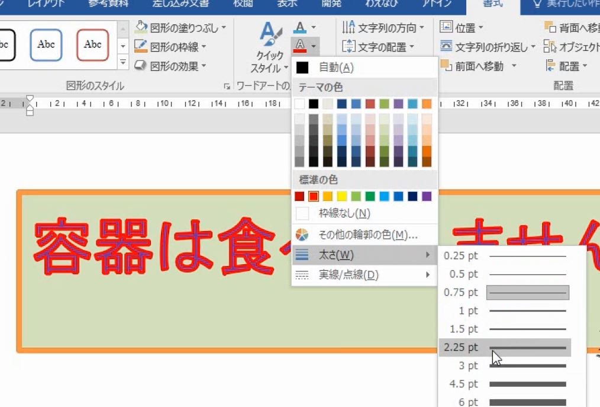Click the red WordArt text 容器は食
Screen dimensions: 600x407
[x=155, y=246]
